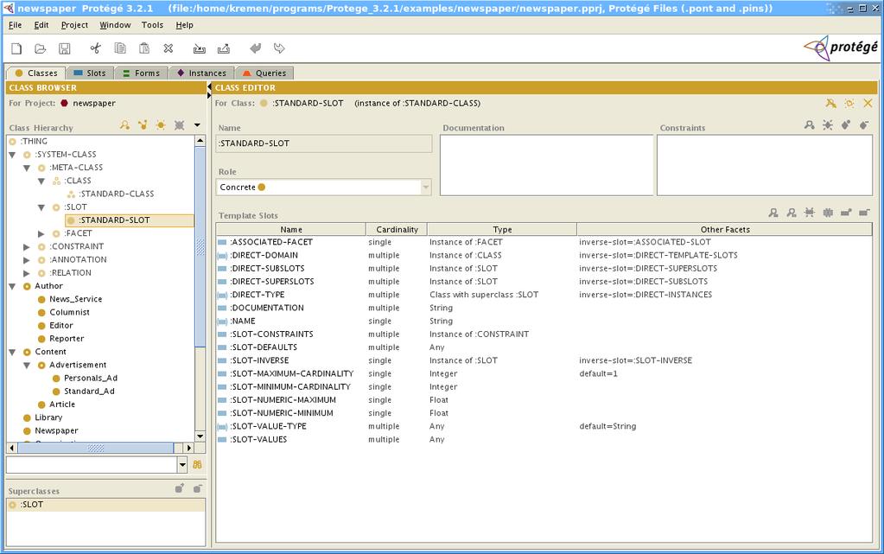Click the class tree horizontal scrollbar right arrow
884x554 pixels.
[x=189, y=448]
